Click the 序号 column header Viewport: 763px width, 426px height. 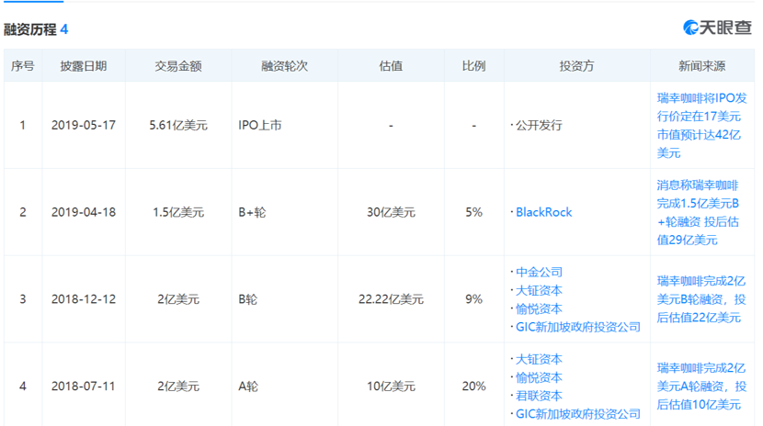[23, 66]
